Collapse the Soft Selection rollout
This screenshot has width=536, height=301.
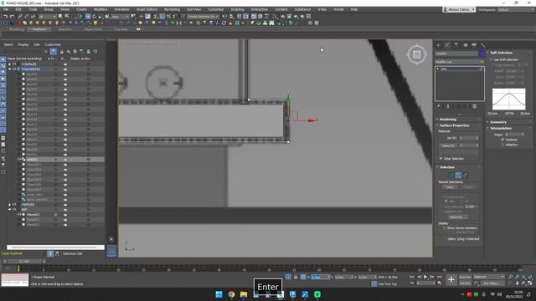click(x=501, y=53)
